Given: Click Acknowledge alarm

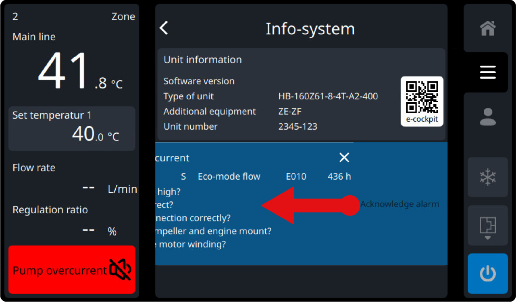Looking at the screenshot, I should (x=399, y=204).
